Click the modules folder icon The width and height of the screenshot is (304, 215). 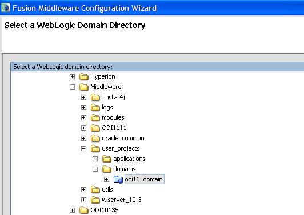pyautogui.click(x=95, y=118)
